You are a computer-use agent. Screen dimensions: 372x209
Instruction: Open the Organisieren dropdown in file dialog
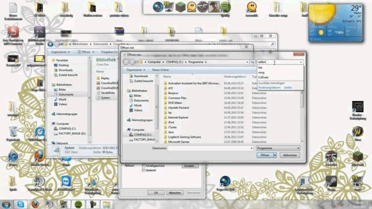pyautogui.click(x=136, y=70)
